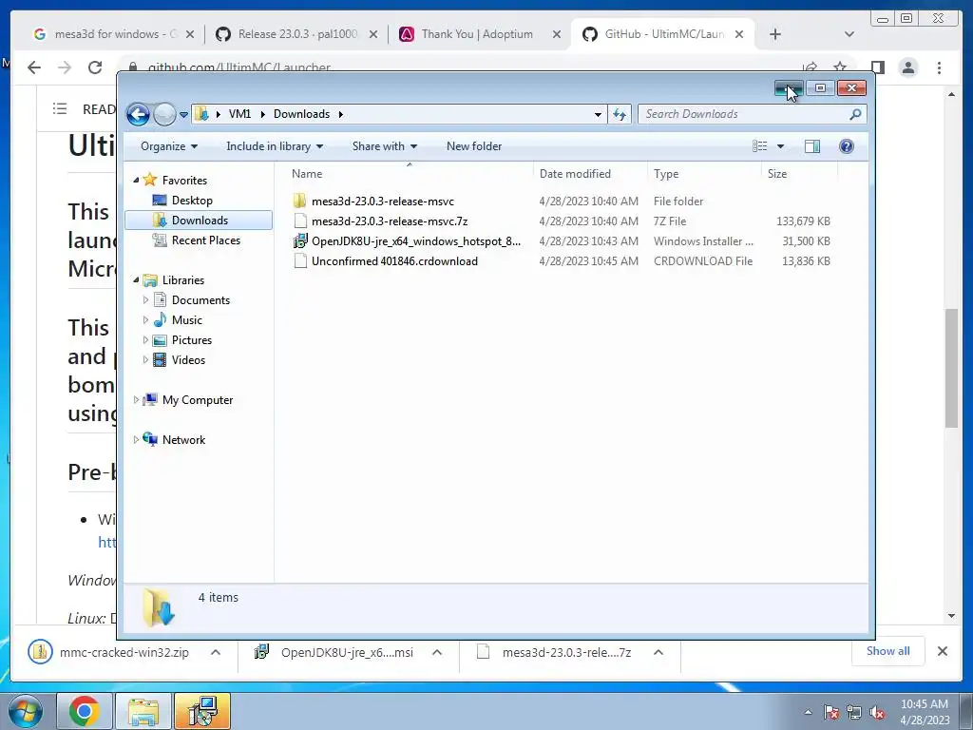Sort by the Size column header
973x730 pixels.
coord(799,174)
